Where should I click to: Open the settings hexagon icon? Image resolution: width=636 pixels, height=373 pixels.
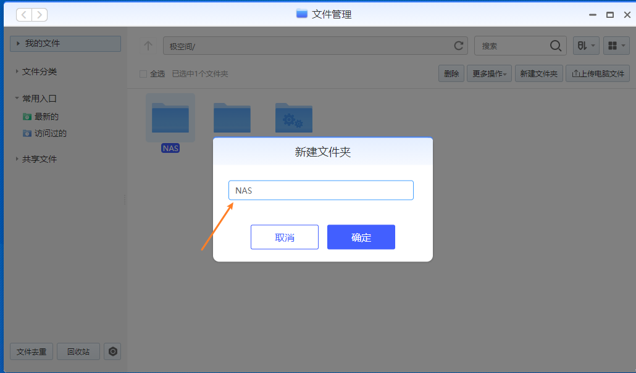[112, 351]
